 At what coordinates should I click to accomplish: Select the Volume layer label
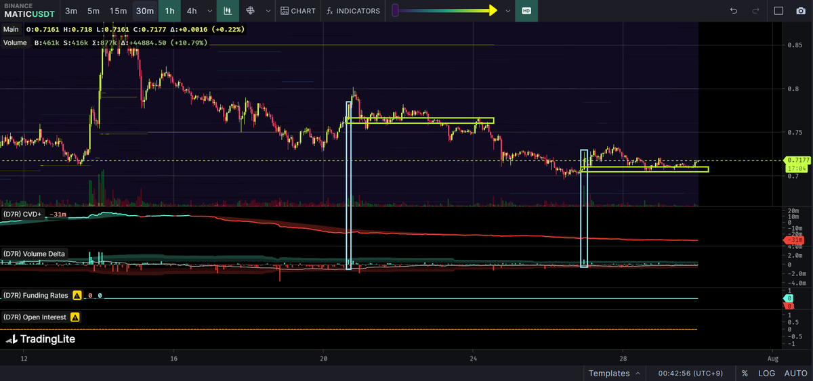[15, 43]
